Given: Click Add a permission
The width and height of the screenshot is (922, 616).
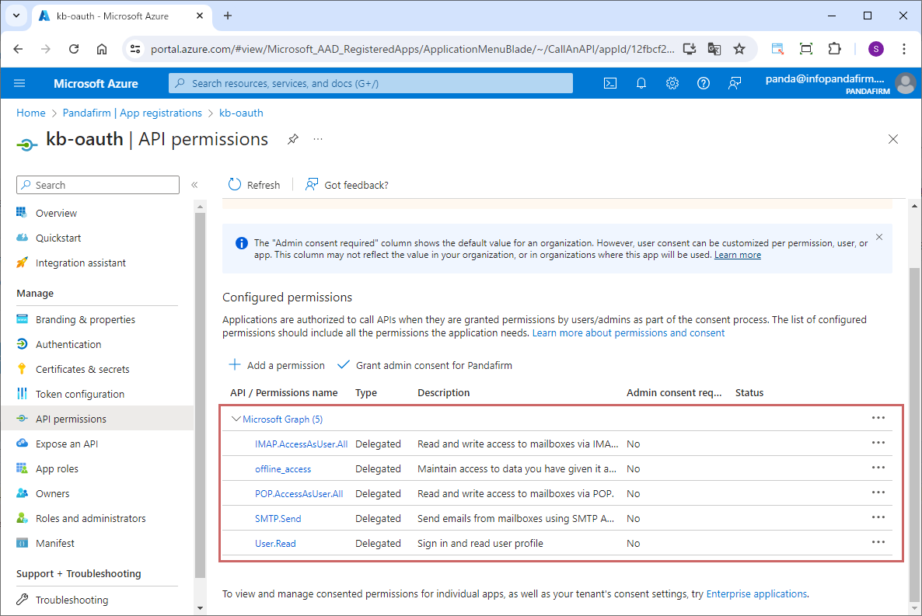Looking at the screenshot, I should [x=277, y=365].
